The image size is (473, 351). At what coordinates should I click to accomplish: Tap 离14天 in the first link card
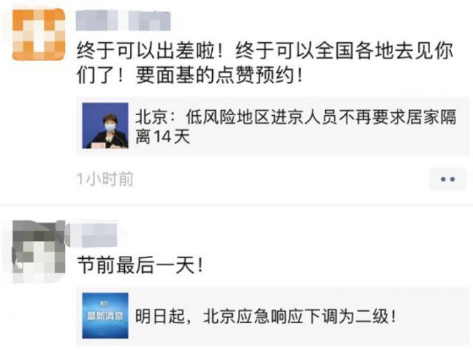(163, 136)
